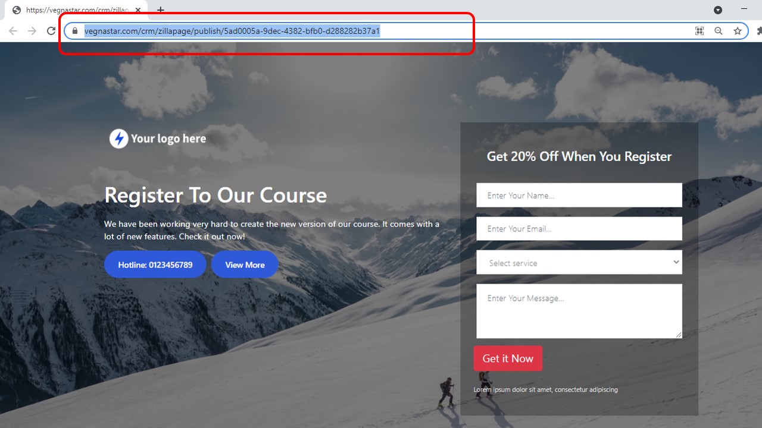The width and height of the screenshot is (762, 428).
Task: Bookmark this page with the star icon
Action: [738, 31]
